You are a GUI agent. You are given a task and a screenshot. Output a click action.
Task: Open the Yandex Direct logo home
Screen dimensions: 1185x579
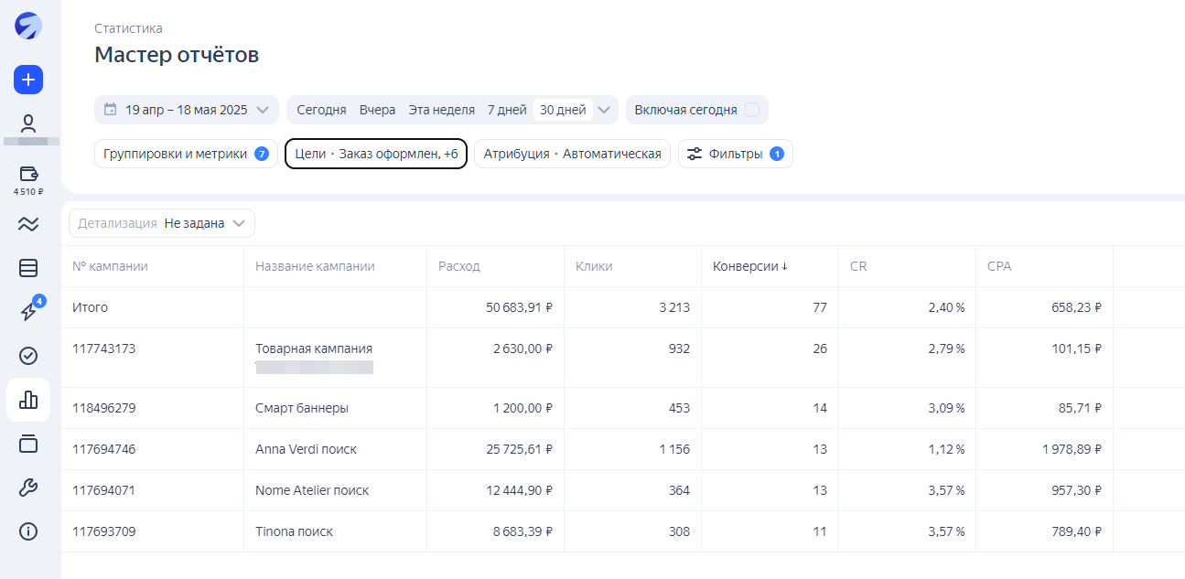click(28, 26)
